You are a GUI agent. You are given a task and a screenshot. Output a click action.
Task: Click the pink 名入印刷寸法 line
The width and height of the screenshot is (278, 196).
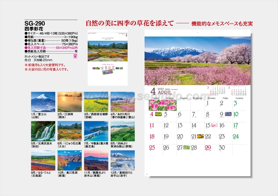[51, 48]
